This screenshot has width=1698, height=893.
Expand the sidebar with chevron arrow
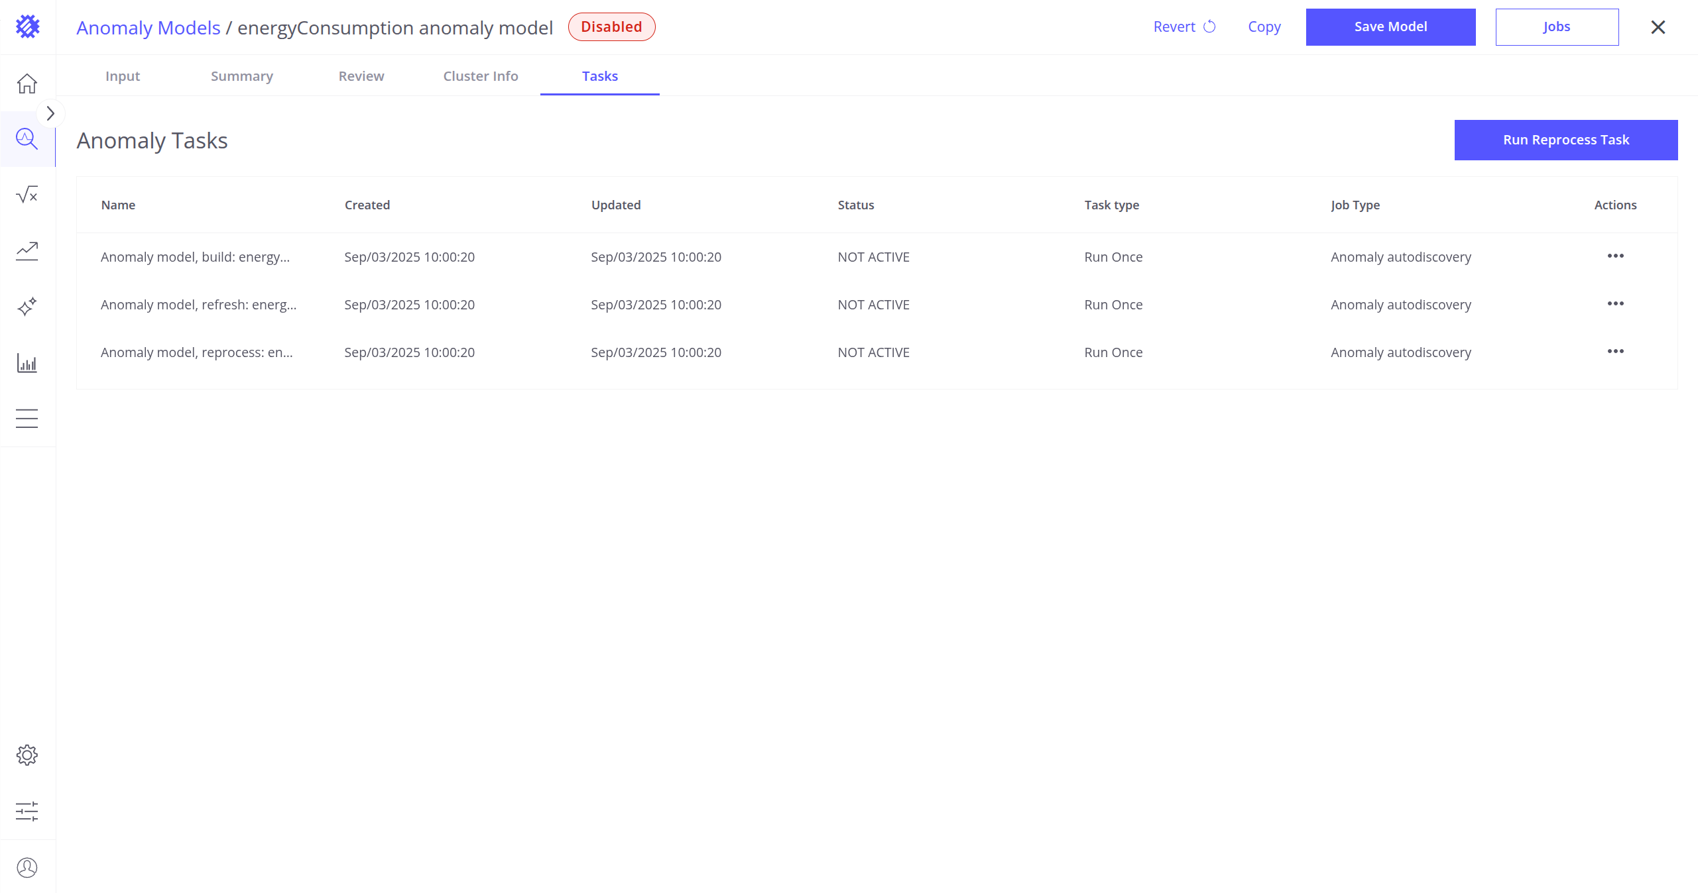[x=50, y=113]
